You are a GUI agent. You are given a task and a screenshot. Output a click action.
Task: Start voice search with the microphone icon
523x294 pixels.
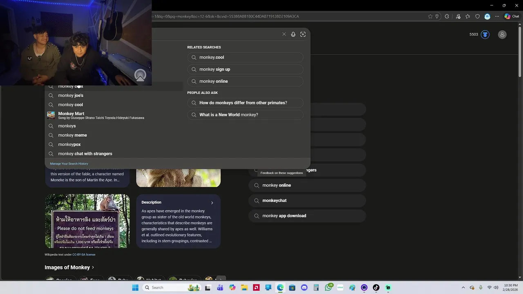pyautogui.click(x=293, y=34)
